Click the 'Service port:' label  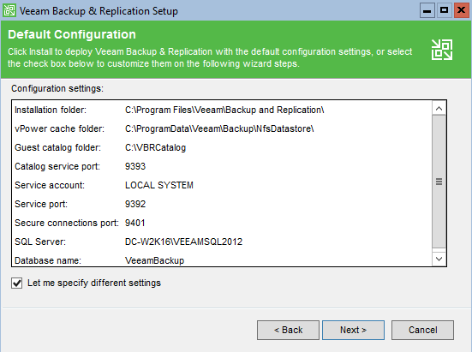pos(41,204)
